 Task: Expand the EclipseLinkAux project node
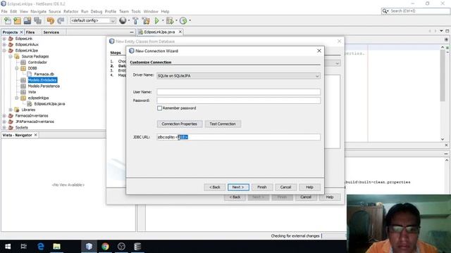4,44
